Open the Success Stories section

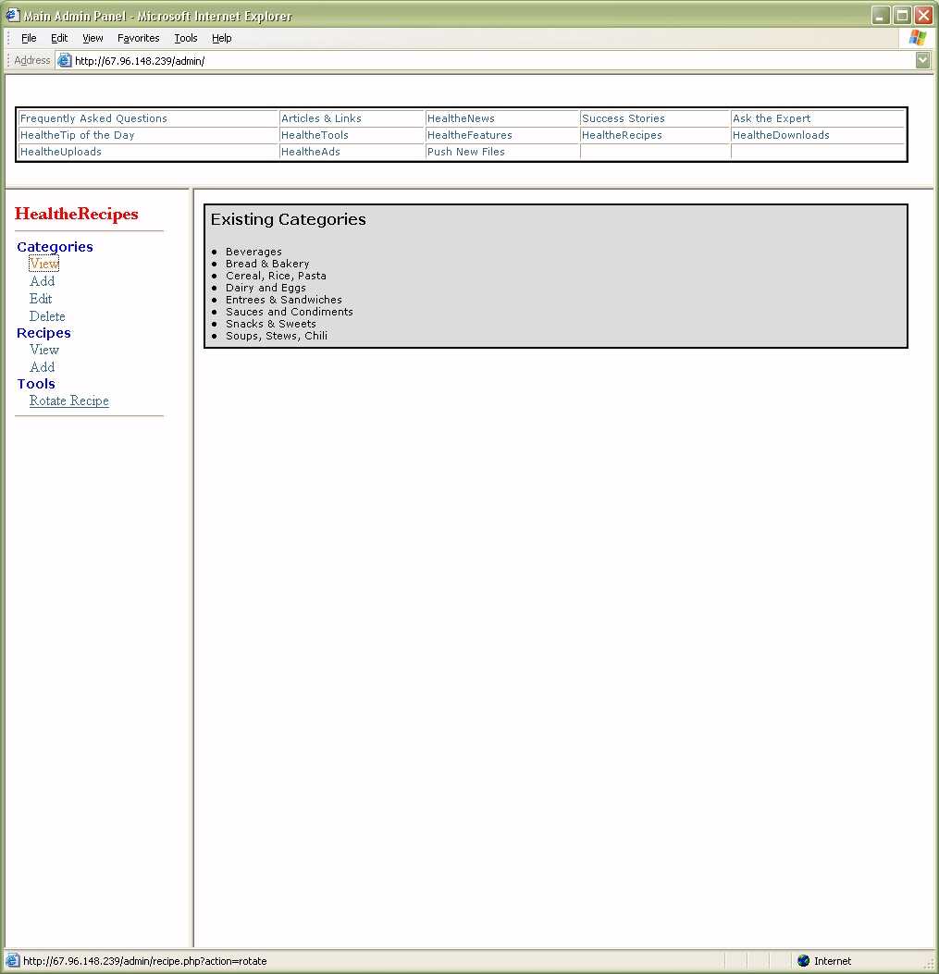click(x=624, y=118)
